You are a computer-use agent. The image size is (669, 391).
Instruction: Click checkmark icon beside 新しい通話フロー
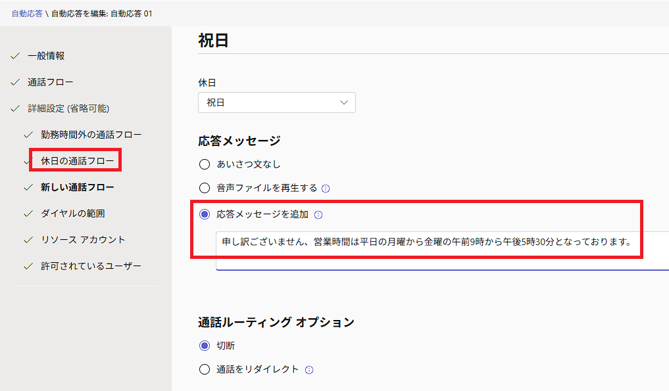(28, 187)
